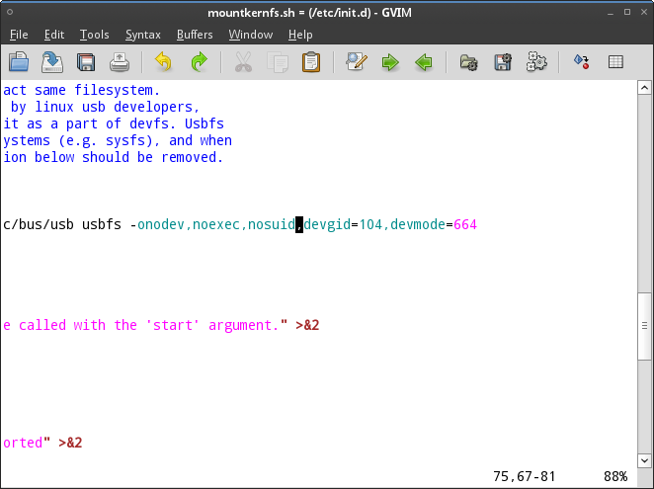Click the word 'argument."' in pink string
Viewport: 654px width, 489px height.
[x=248, y=325]
